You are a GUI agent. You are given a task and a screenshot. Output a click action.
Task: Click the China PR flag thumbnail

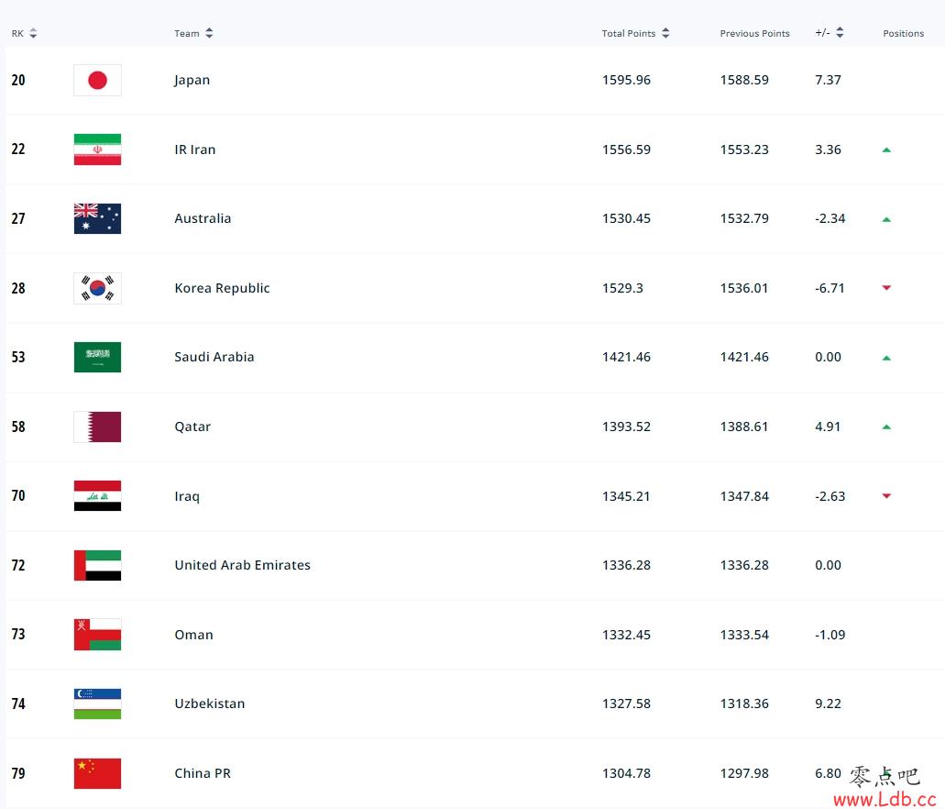click(x=98, y=773)
